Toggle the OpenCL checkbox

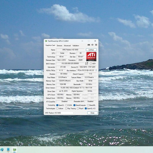click(x=57, y=105)
